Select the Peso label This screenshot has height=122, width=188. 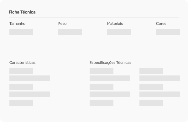62,24
